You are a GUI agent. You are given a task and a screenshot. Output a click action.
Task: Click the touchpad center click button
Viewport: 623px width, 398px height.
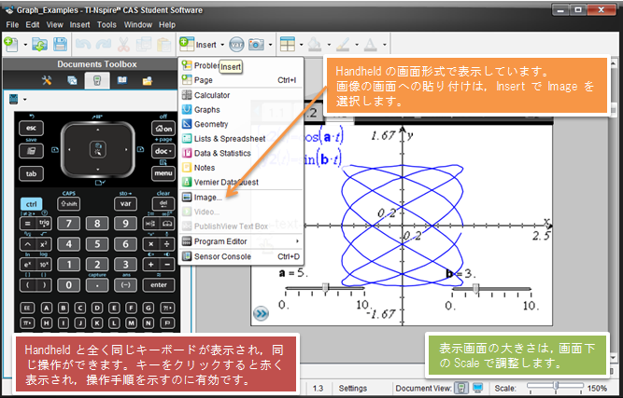pos(98,149)
